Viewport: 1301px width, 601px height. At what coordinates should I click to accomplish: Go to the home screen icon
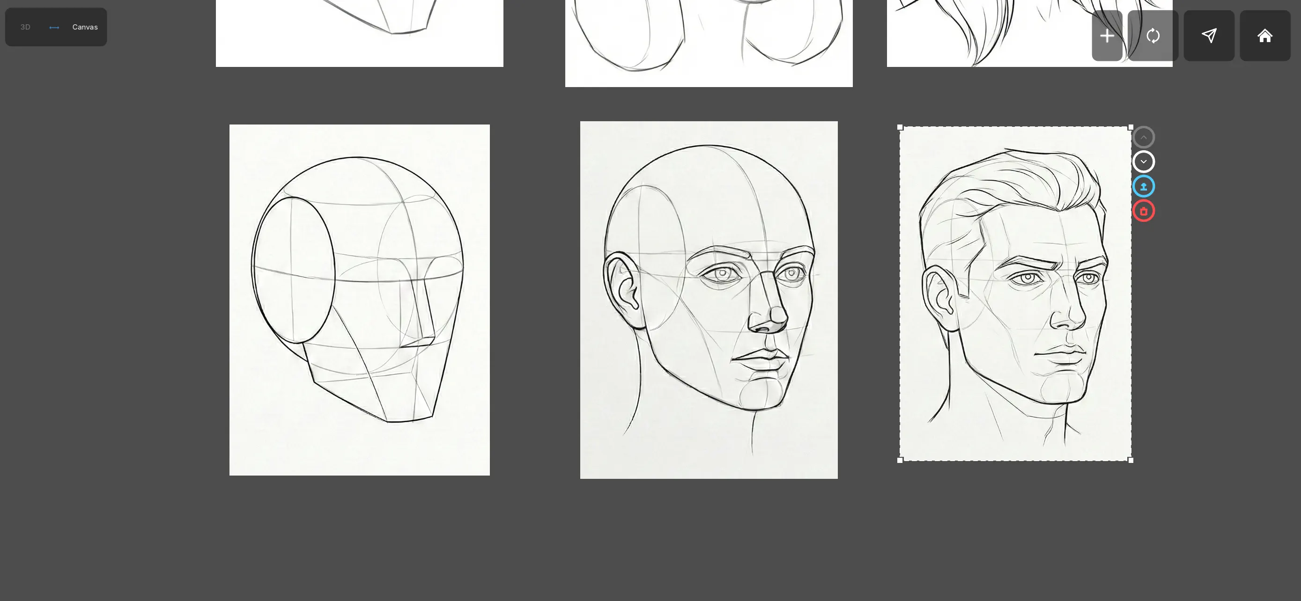(1264, 36)
